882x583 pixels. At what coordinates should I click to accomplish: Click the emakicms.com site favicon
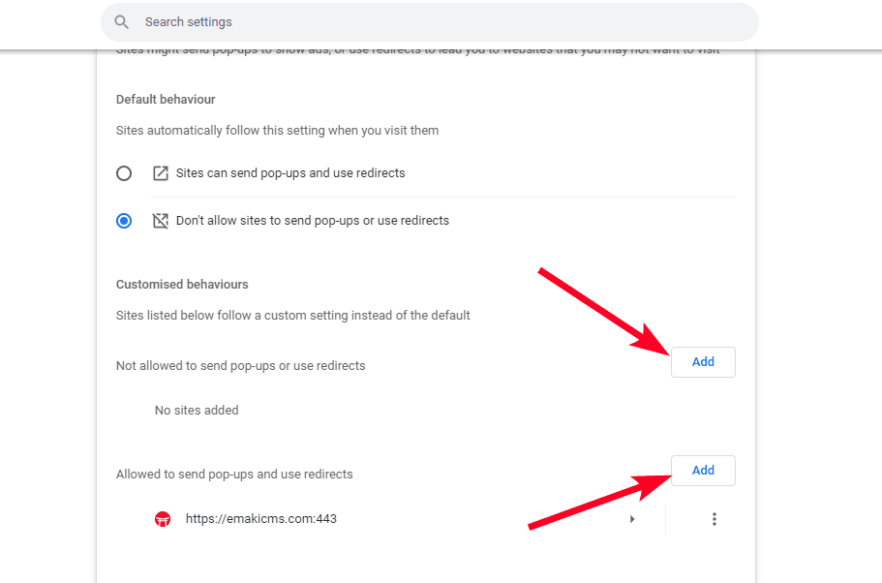tap(163, 519)
